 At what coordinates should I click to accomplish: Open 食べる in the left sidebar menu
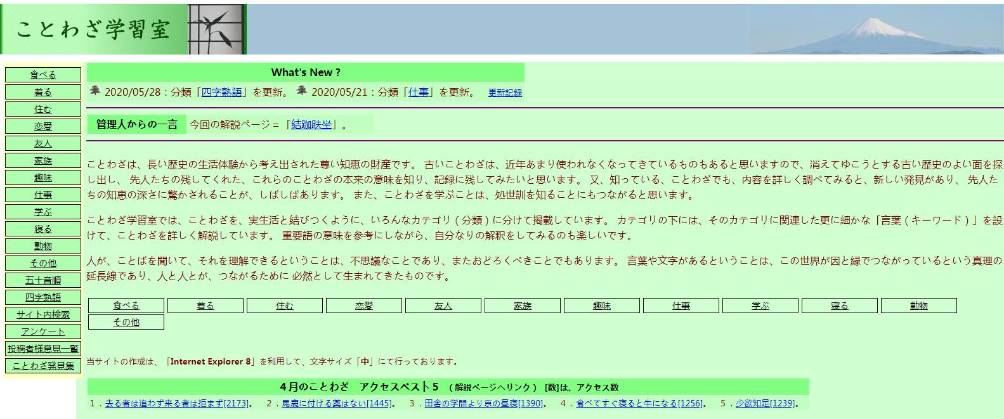coord(43,75)
